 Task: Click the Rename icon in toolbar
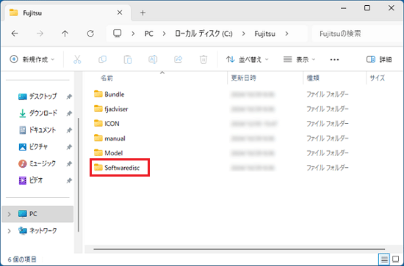(153, 59)
